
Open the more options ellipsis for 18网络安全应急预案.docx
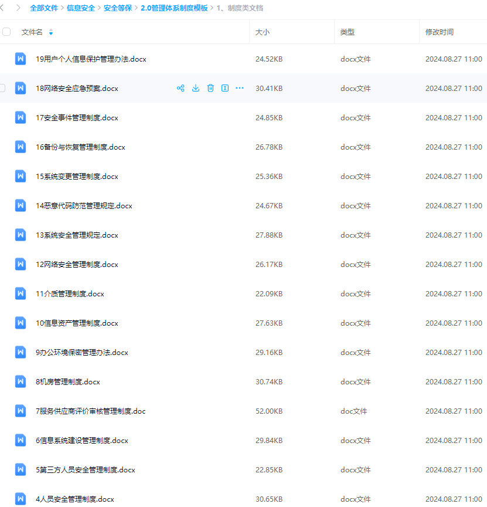[x=240, y=88]
